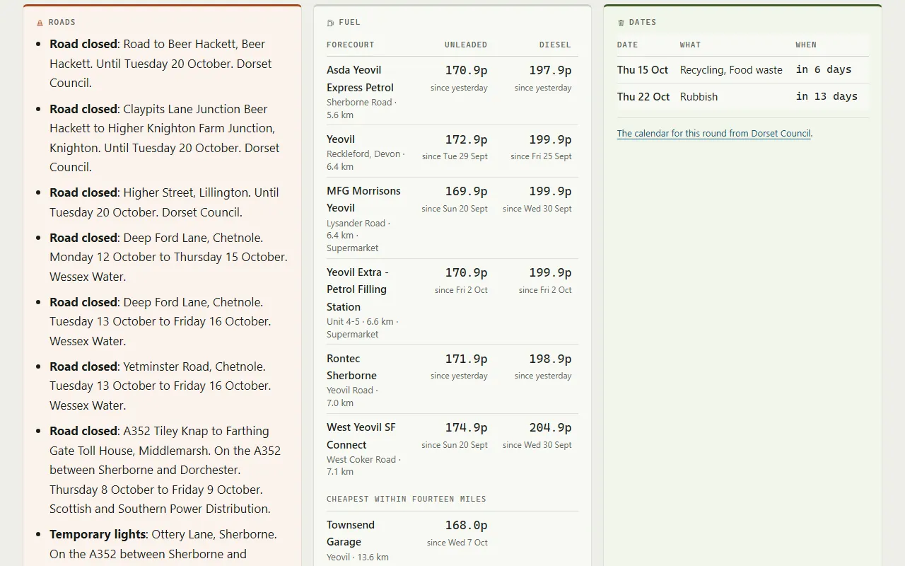The width and height of the screenshot is (905, 566).
Task: Click the 204.9p diesel price
Action: 550,427
